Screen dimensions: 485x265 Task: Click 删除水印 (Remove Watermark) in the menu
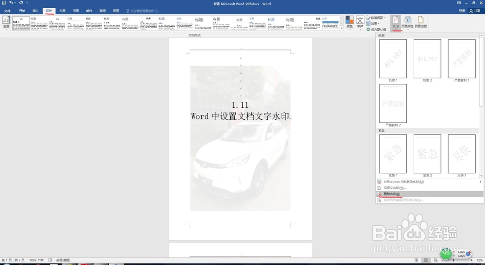[x=429, y=194]
